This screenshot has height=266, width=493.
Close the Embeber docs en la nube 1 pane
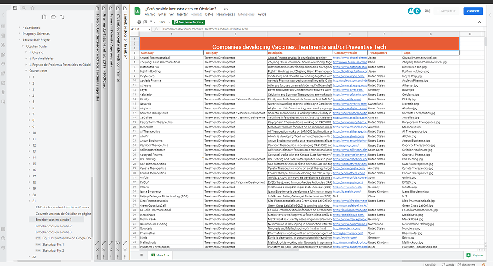click(125, 250)
